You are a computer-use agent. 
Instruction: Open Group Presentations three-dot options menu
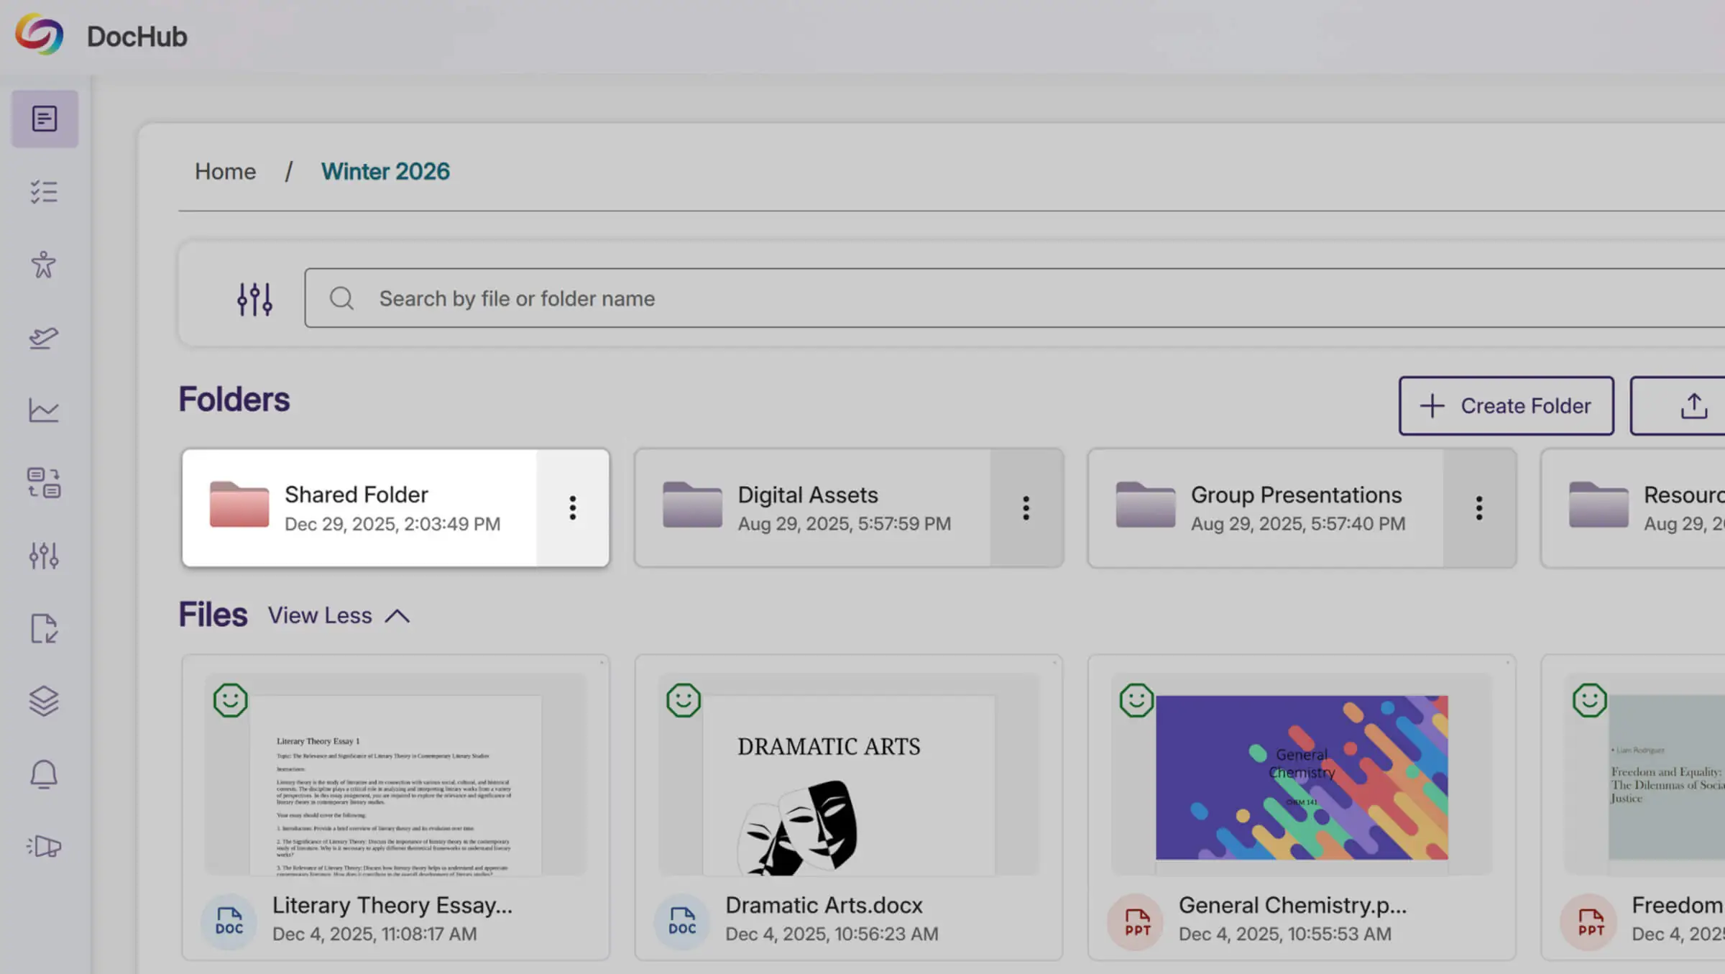1478,508
